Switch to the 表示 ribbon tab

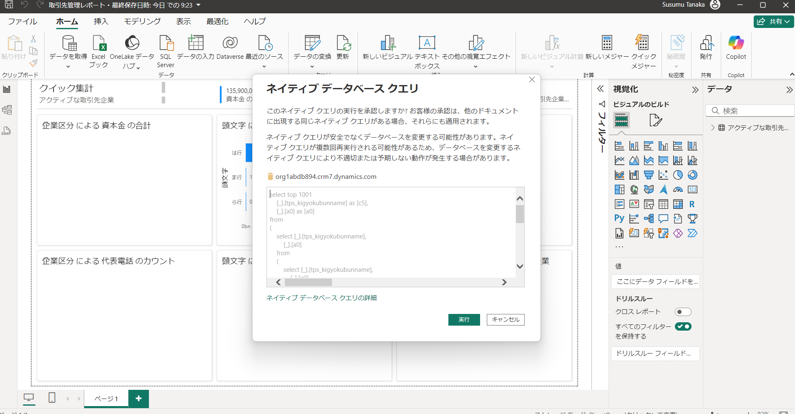(x=184, y=21)
